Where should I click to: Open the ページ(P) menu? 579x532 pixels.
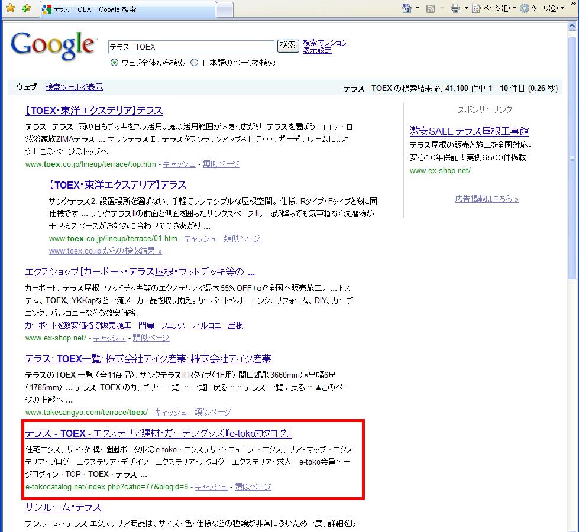tap(492, 8)
